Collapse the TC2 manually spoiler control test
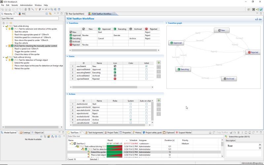The width and height of the screenshot is (264, 165). [x=7, y=46]
